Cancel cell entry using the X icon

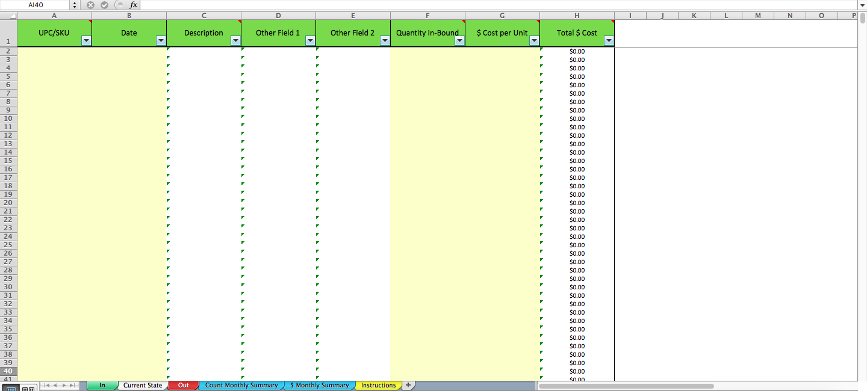[x=90, y=5]
